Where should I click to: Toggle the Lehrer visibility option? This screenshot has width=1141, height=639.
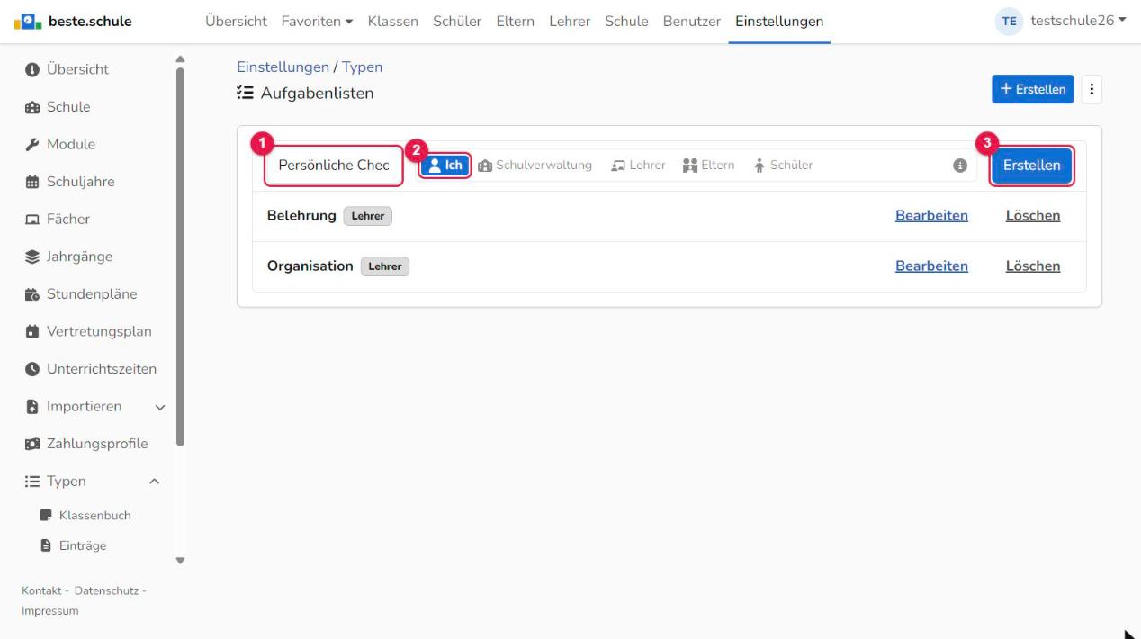coord(638,166)
